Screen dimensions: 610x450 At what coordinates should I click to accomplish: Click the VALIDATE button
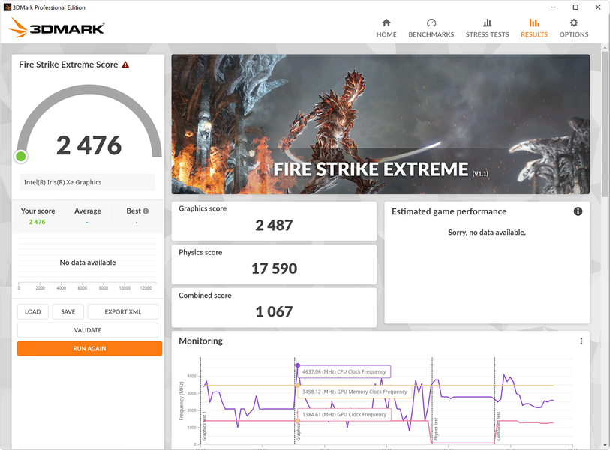tap(88, 330)
